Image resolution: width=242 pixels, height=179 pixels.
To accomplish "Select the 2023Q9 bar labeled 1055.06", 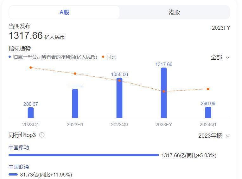I will [119, 98].
